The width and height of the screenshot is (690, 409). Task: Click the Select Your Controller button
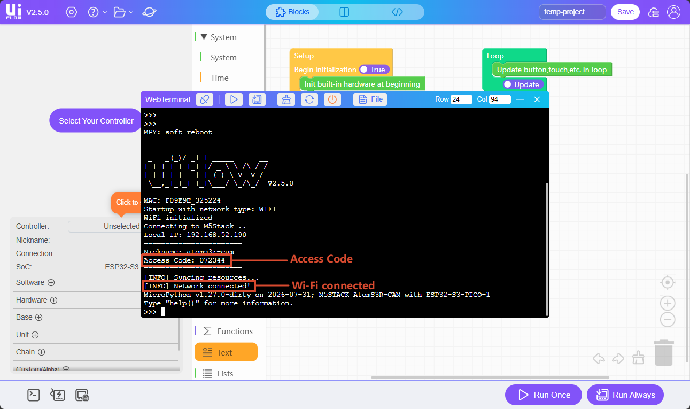[x=96, y=121]
